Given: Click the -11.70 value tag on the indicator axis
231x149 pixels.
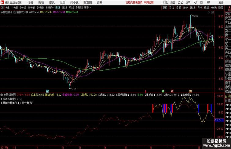Looking at the screenshot, I should (218, 120).
